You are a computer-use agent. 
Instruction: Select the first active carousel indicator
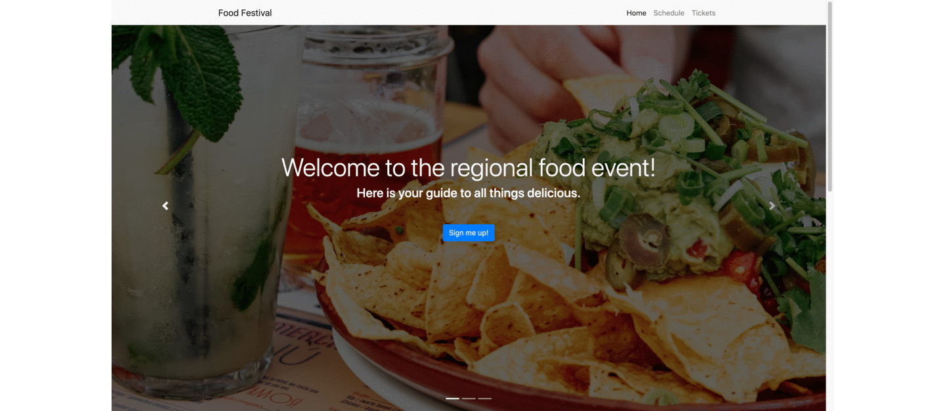pos(452,398)
